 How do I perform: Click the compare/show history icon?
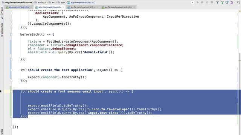227,2
